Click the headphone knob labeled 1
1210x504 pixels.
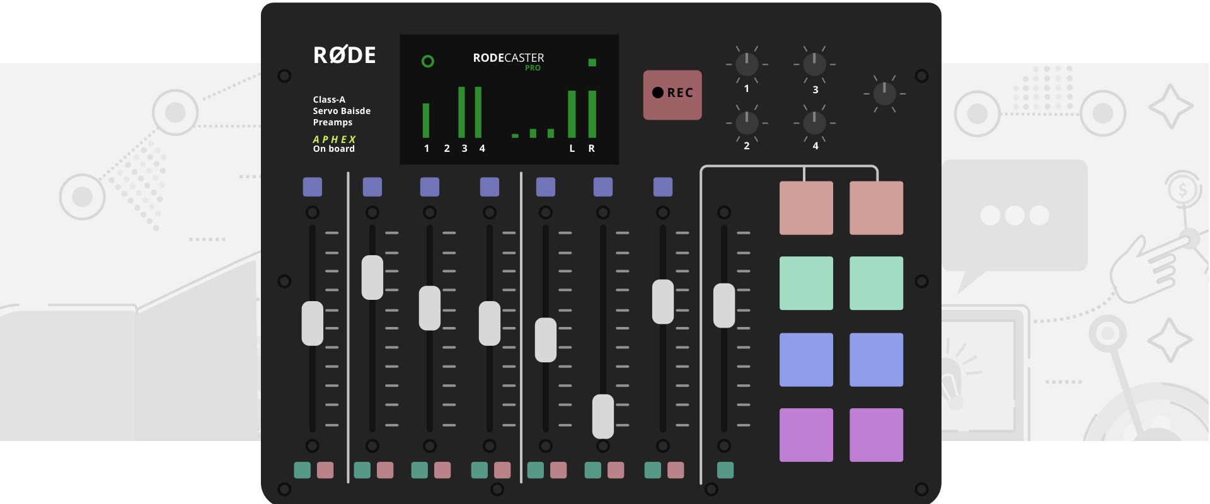(747, 64)
